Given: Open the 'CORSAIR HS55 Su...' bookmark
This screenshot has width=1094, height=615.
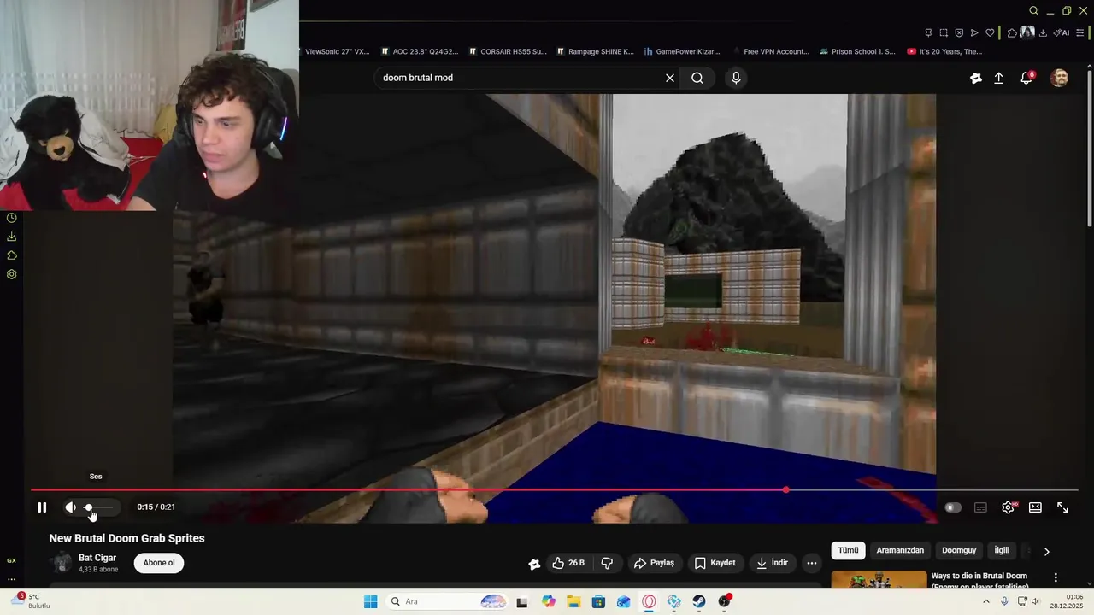Looking at the screenshot, I should [x=508, y=51].
